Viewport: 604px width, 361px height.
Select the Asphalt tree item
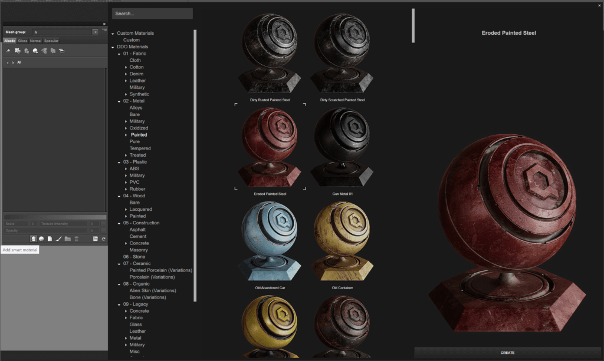[137, 230]
